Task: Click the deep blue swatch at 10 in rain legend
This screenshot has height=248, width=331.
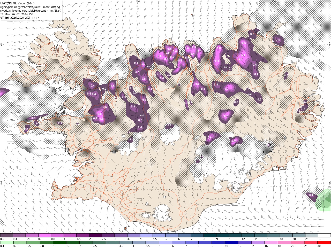Action: [231, 243]
